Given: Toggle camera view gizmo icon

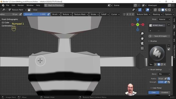Looking at the screenshot, I should coord(142,43).
